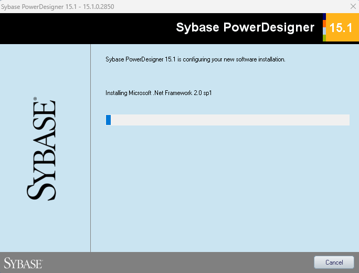Click the Sybase PowerDesigner banner title
This screenshot has height=273, width=359.
point(245,27)
